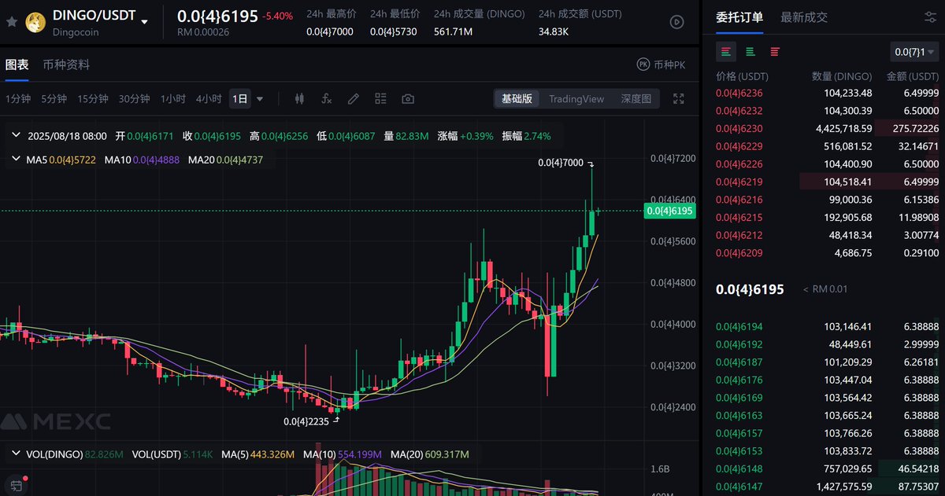The image size is (945, 496).
Task: Click buy order price 0.0{4}6194
Action: [x=739, y=326]
